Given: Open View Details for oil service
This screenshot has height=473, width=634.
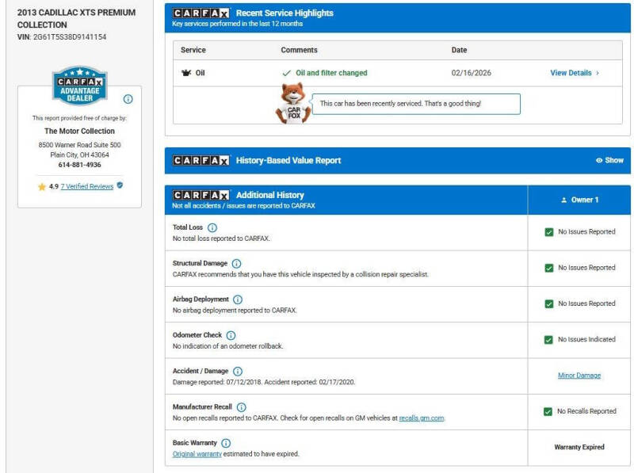Looking at the screenshot, I should [571, 73].
